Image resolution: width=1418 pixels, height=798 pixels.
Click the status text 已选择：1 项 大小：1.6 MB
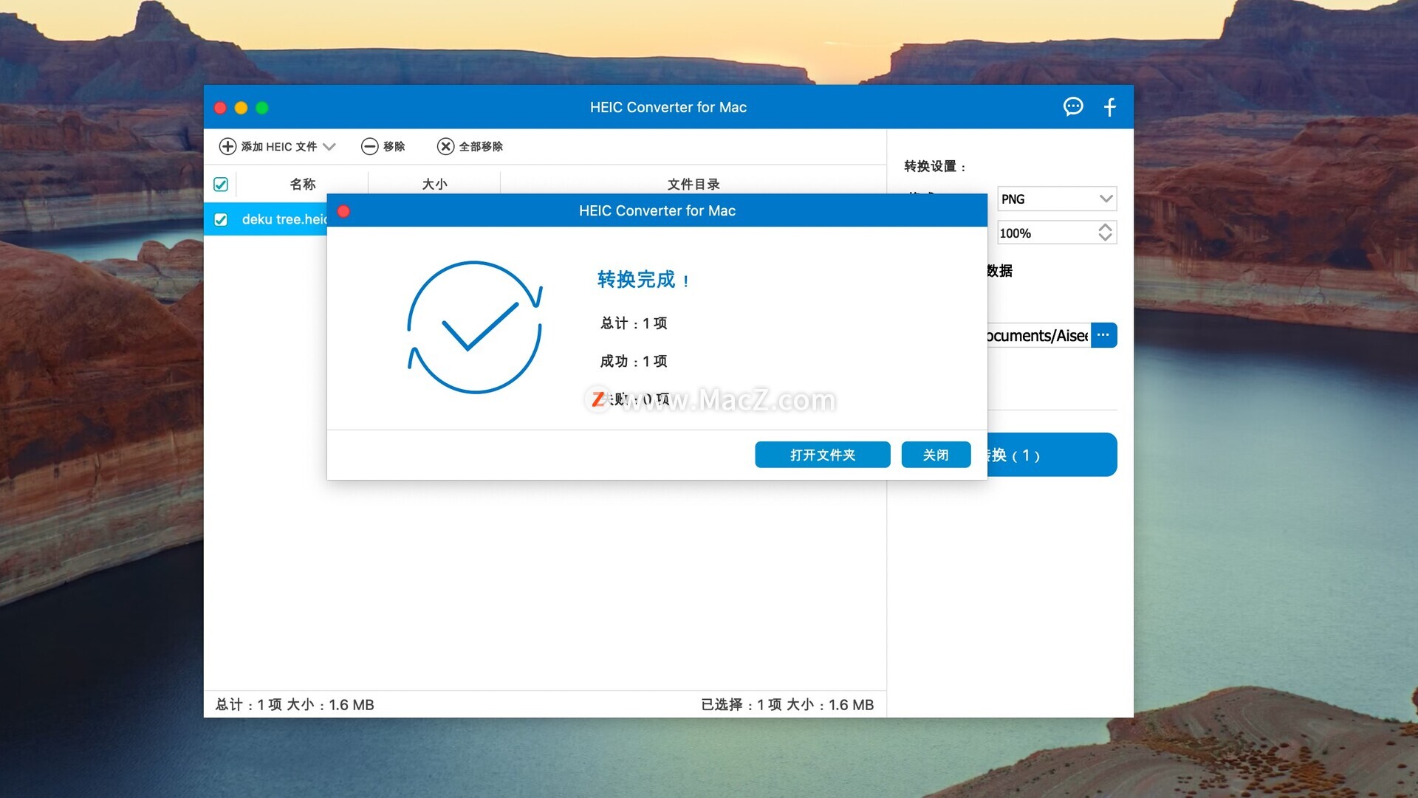click(787, 705)
